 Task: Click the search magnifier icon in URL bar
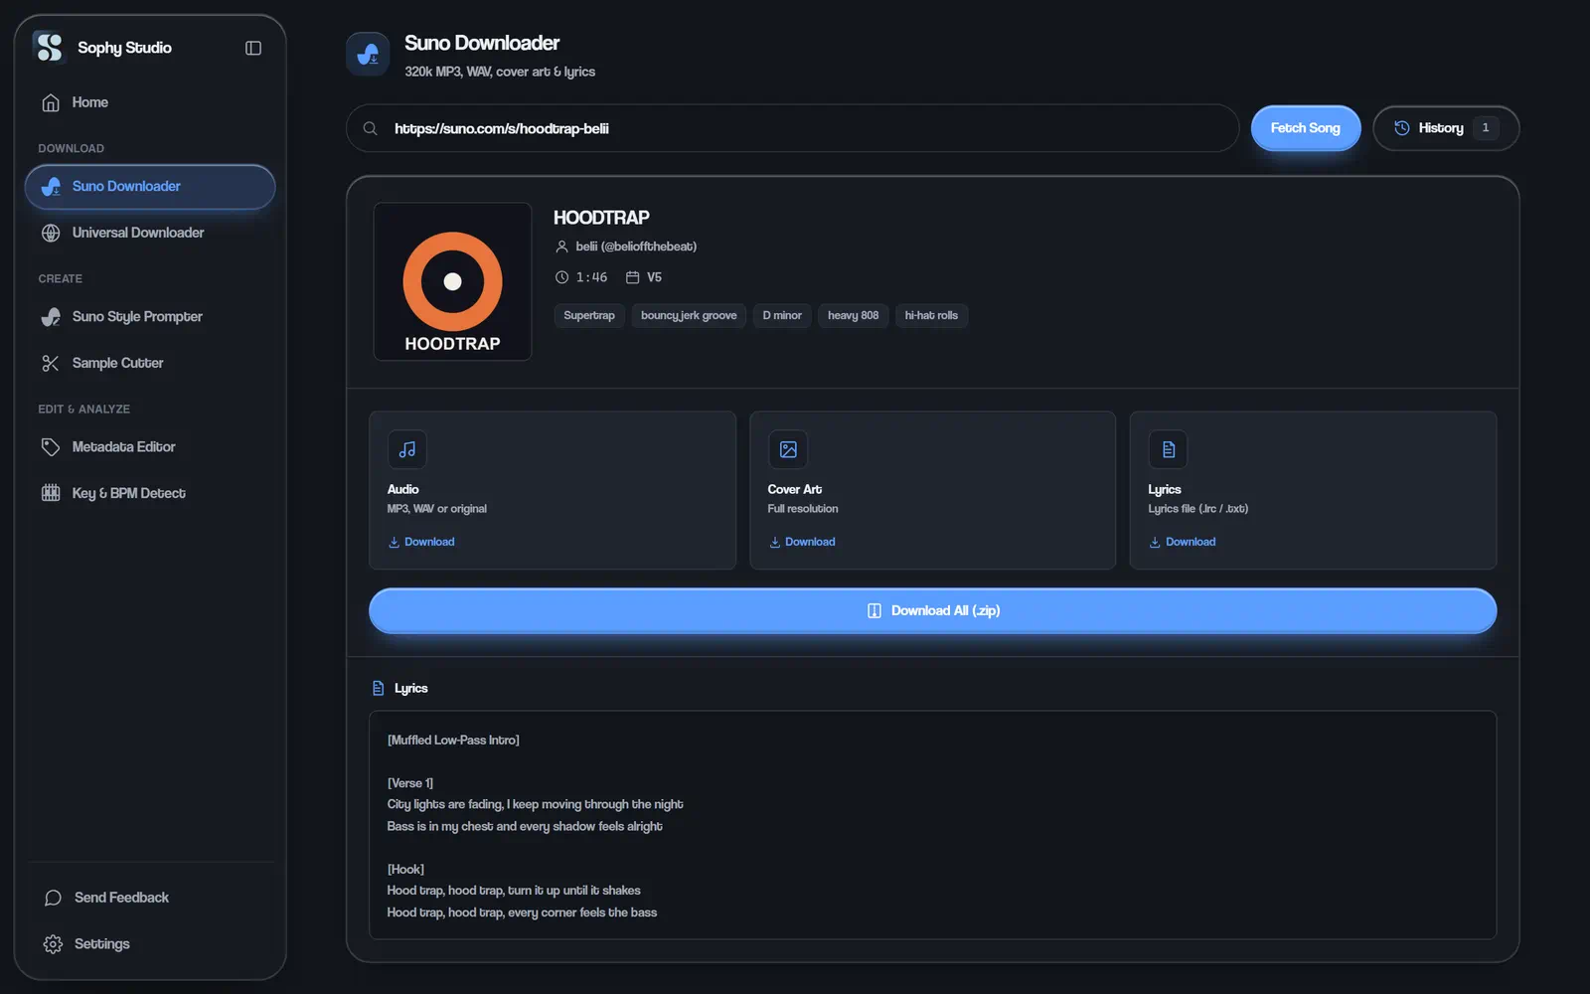370,128
